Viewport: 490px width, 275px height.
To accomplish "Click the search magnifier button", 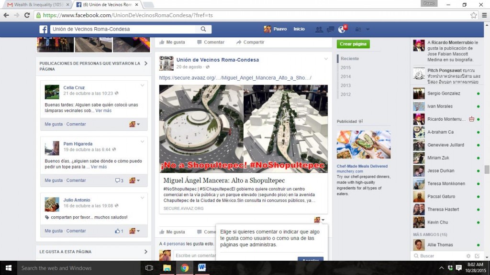I will coord(203,29).
